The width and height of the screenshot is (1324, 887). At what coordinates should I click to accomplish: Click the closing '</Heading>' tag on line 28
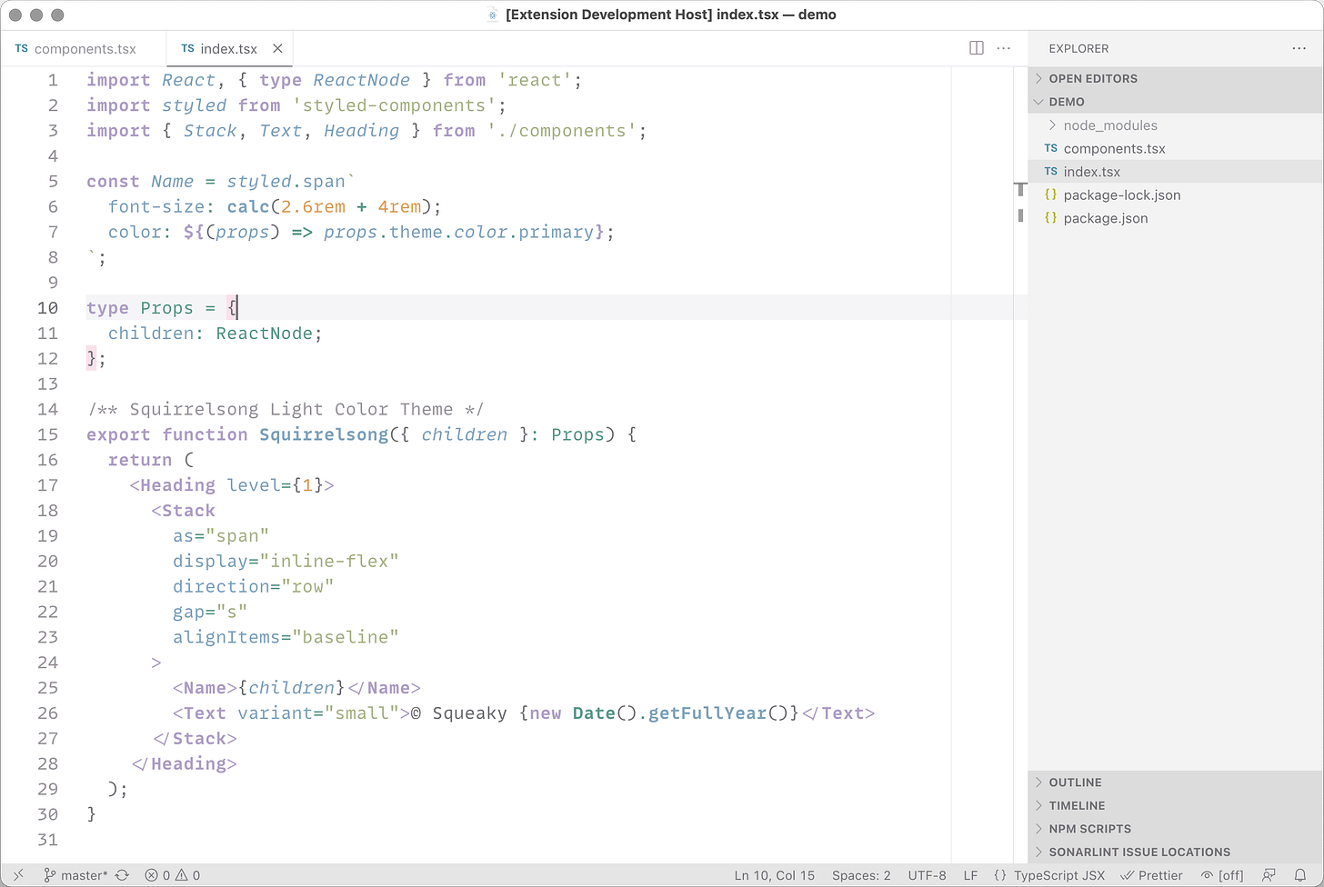pos(184,763)
